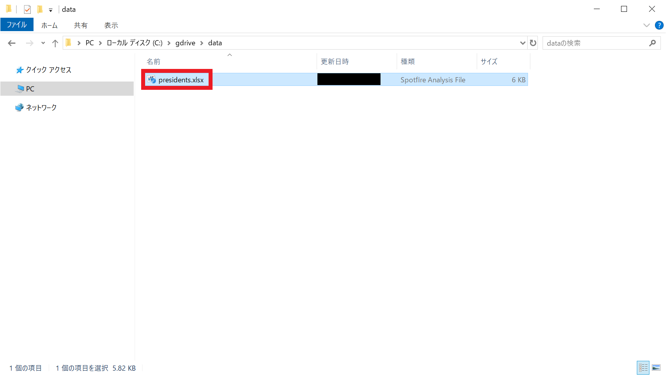Screen dimensions: 666x375
Task: Click the data breadcrumb
Action: (215, 43)
